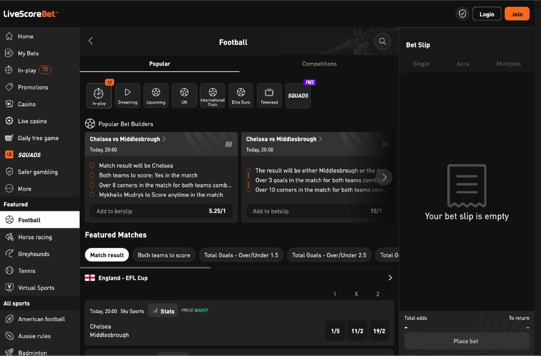Switch bet slip to Acca

click(x=463, y=64)
